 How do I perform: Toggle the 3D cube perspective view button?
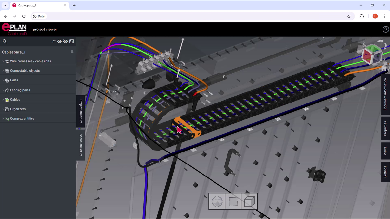(x=250, y=201)
